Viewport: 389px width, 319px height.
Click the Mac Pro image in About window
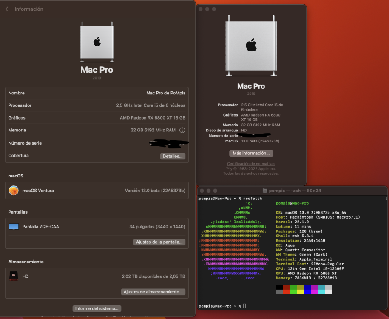tap(251, 46)
